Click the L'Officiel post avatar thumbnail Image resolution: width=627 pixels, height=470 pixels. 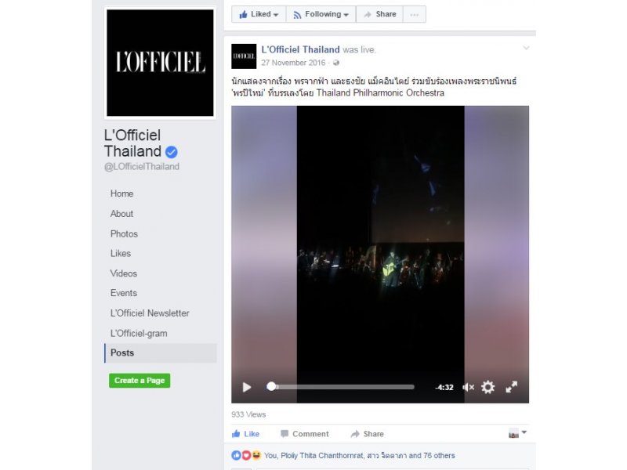(244, 56)
